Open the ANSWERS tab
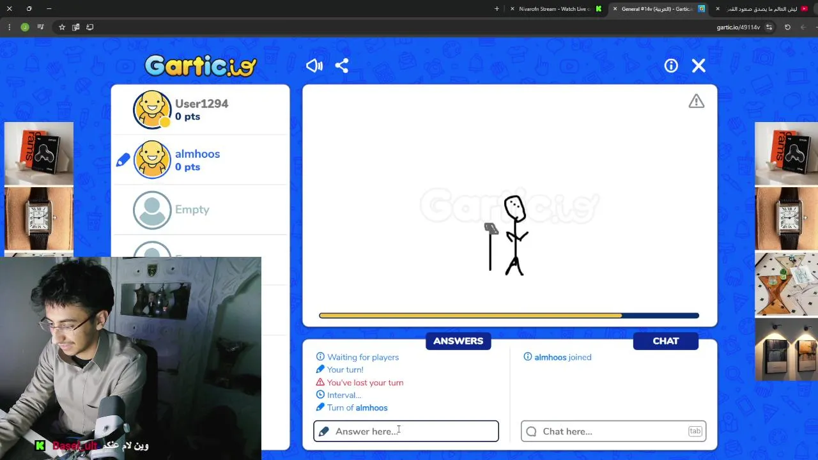 (x=458, y=341)
